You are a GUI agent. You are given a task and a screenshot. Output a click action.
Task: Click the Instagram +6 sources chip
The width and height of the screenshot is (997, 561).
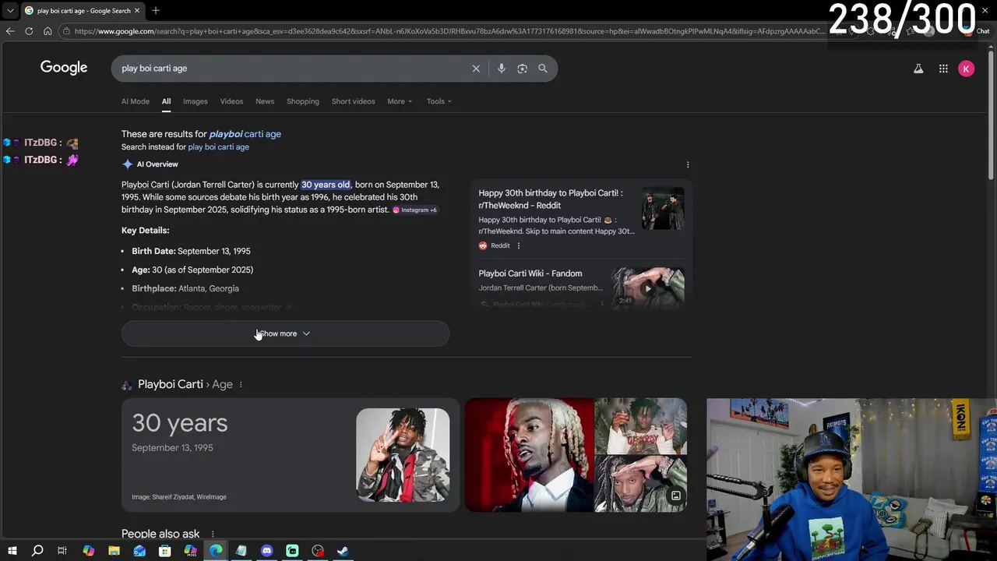[x=415, y=210]
